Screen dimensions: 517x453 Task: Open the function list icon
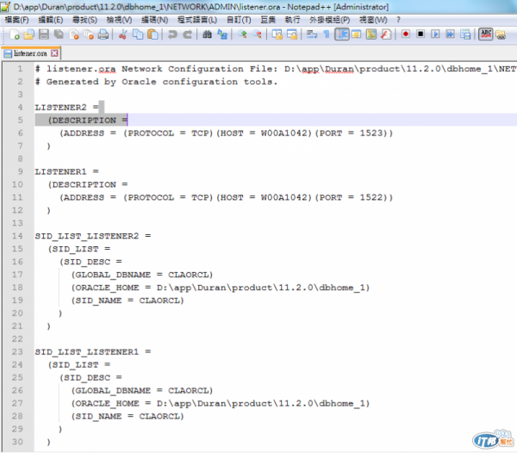[386, 34]
